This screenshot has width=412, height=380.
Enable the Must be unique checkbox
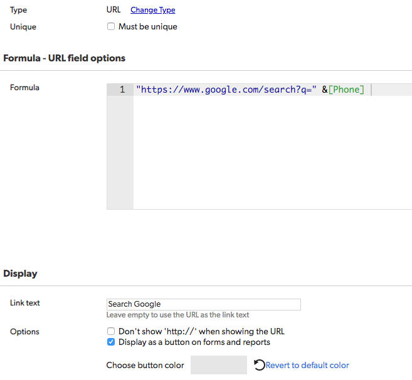111,26
